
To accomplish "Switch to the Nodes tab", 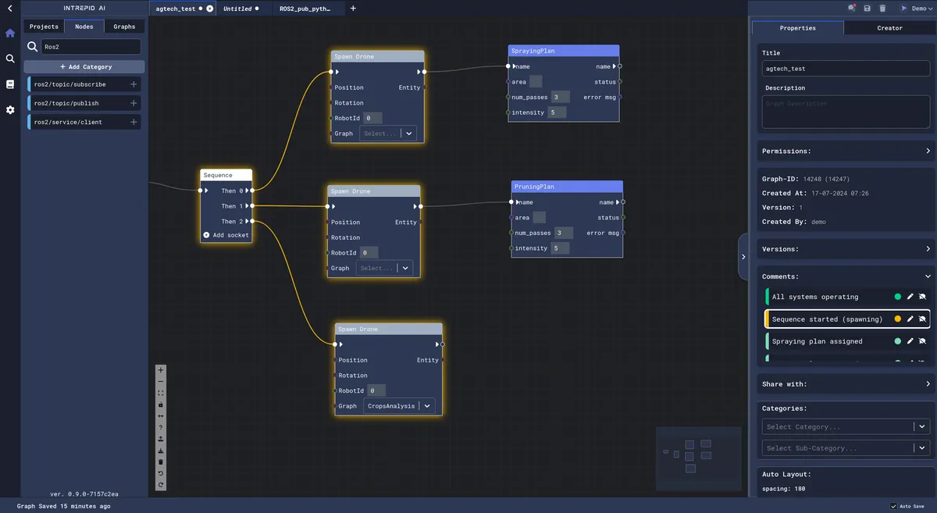I will pos(84,27).
